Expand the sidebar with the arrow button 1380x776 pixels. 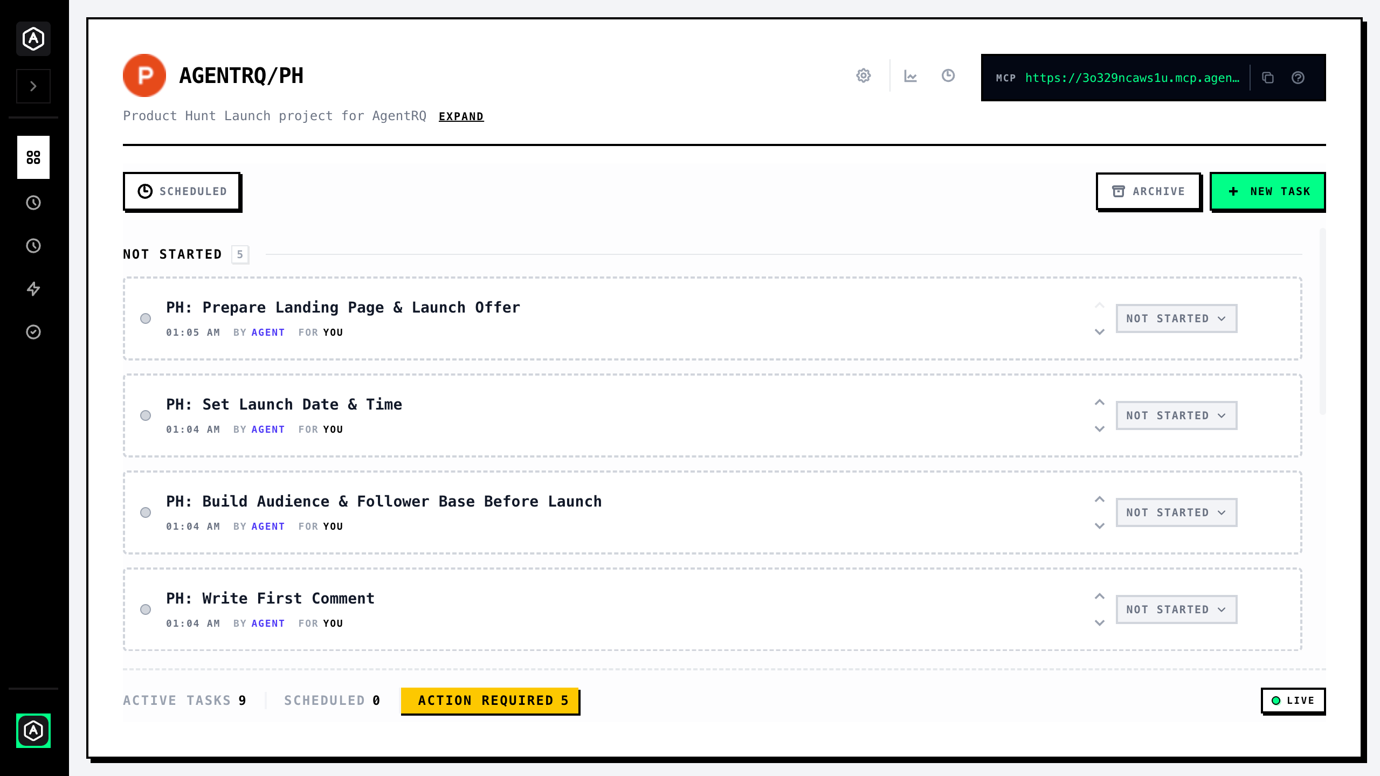(x=33, y=86)
